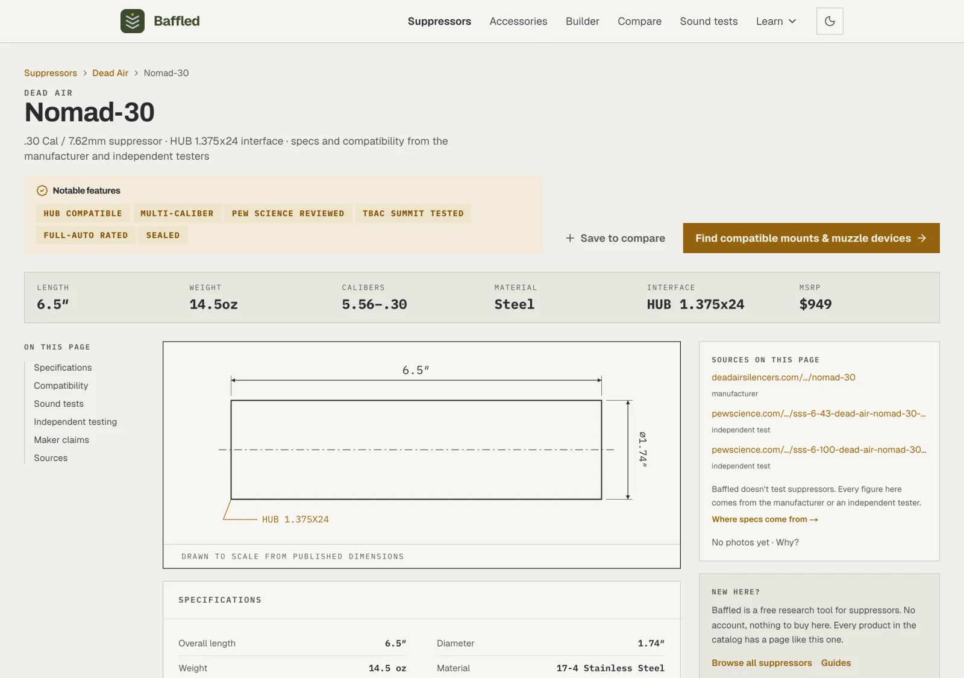Click the plus icon in Save to compare
This screenshot has width=964, height=678.
coord(570,238)
